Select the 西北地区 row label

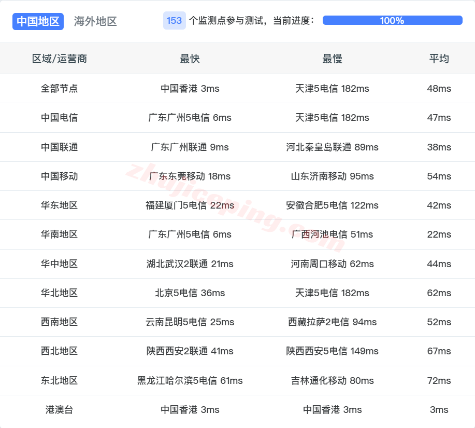coord(60,351)
